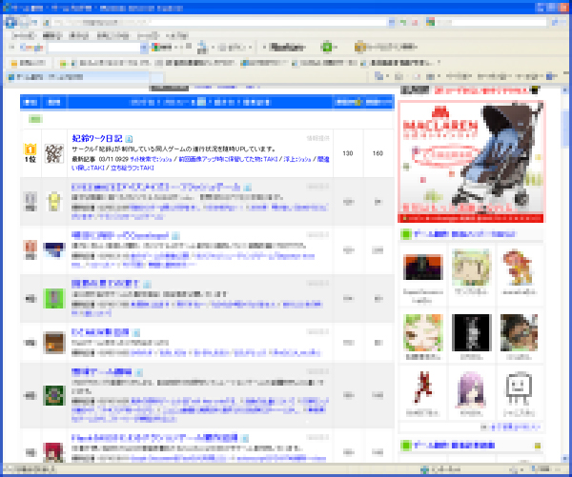Click the Home icon on the command bar
Image resolution: width=572 pixels, height=477 pixels.
pyautogui.click(x=379, y=76)
